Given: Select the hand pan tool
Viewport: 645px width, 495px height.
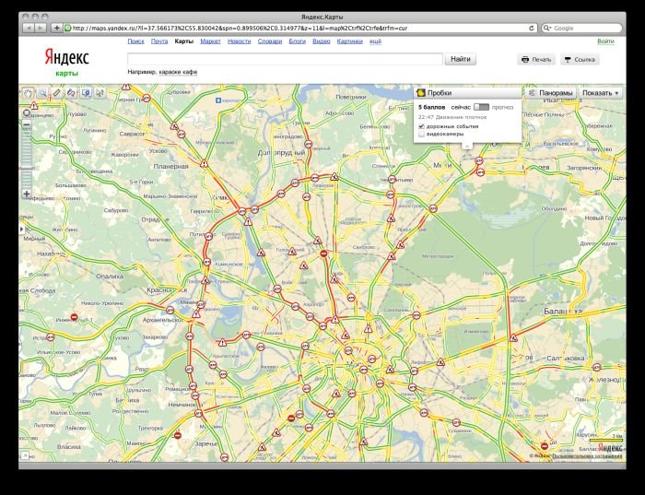Looking at the screenshot, I should pyautogui.click(x=27, y=92).
